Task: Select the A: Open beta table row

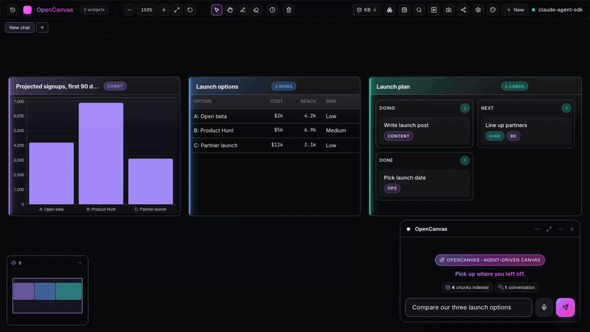Action: click(x=275, y=116)
